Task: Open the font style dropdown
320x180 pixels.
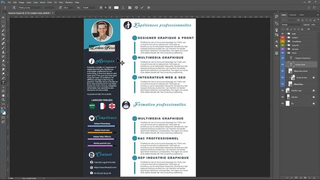Action: click(x=49, y=7)
